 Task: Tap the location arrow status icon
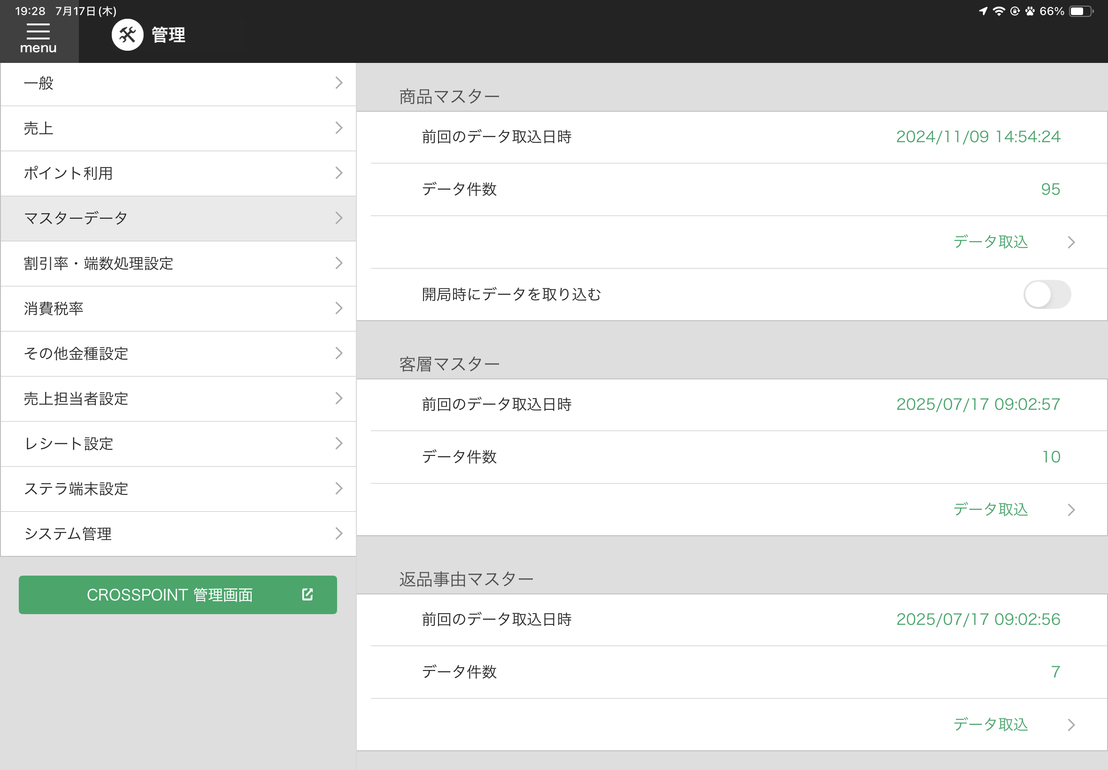pyautogui.click(x=983, y=11)
